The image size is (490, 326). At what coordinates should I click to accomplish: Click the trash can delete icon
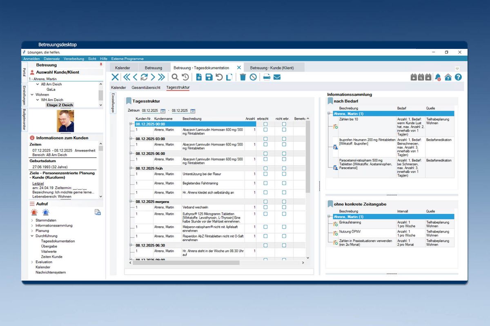[243, 77]
